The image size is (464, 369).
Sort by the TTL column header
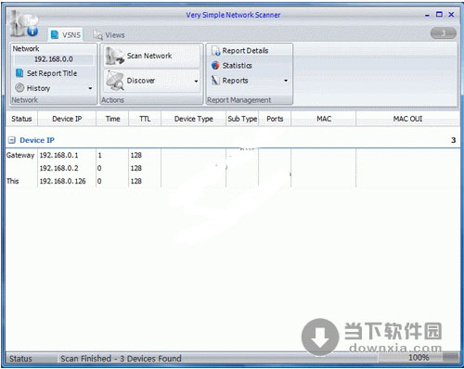(145, 119)
